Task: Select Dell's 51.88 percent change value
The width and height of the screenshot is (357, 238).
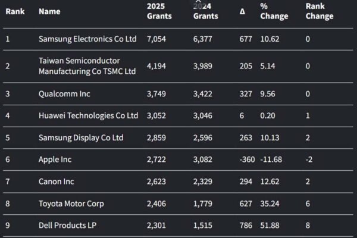Action: [271, 226]
